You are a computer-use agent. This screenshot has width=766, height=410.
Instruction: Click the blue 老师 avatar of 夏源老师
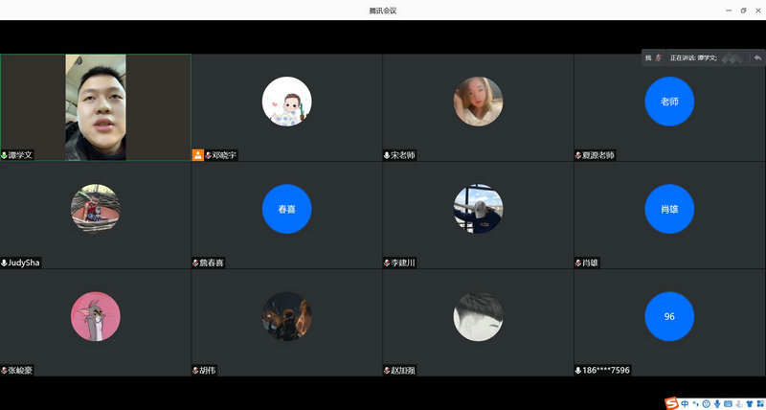(669, 102)
